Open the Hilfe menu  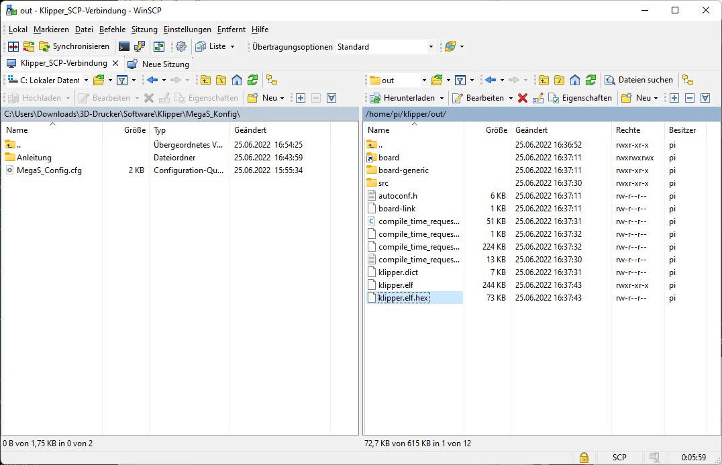[260, 30]
